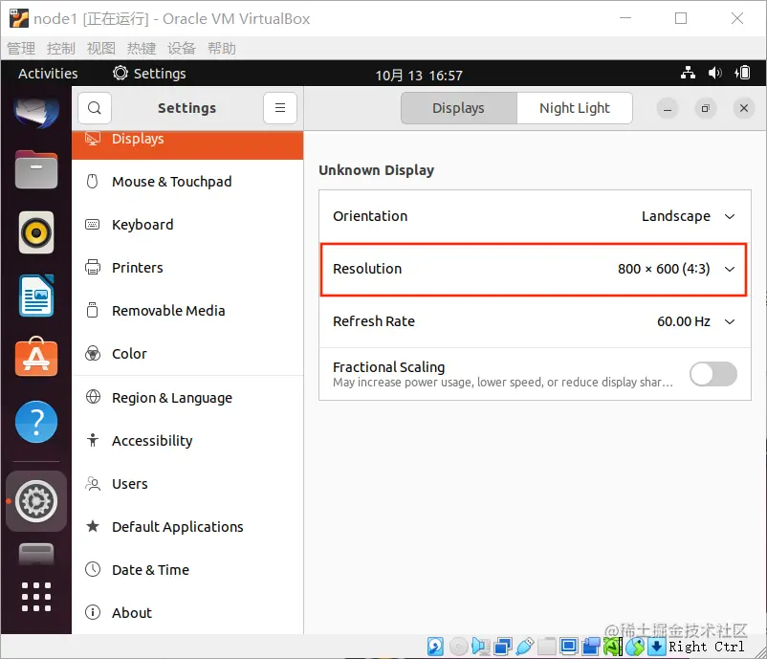
Task: Go to Date & Time settings
Action: (x=187, y=570)
